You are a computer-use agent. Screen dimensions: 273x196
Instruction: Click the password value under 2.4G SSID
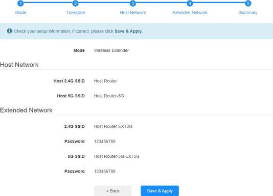tap(105, 142)
